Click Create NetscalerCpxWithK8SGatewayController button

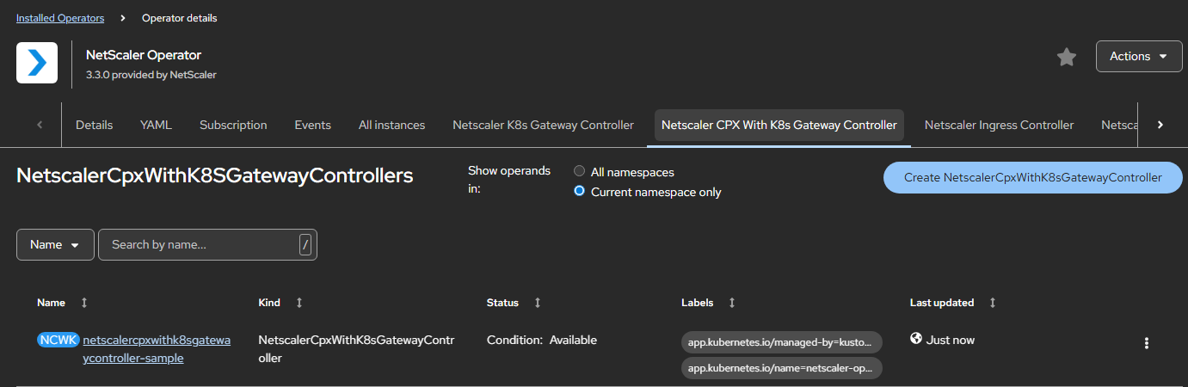point(1033,177)
